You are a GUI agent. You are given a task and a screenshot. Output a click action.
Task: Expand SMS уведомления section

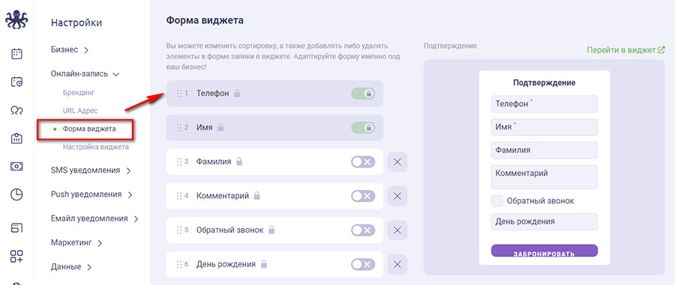tap(91, 171)
